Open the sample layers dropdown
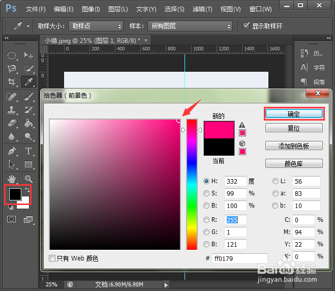 coord(190,26)
